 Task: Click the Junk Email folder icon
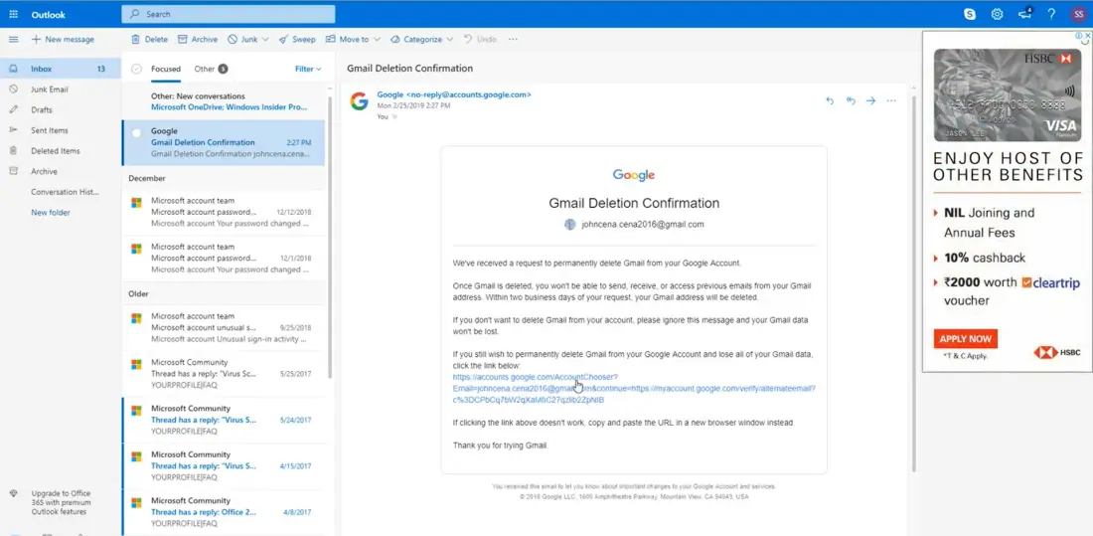[13, 89]
